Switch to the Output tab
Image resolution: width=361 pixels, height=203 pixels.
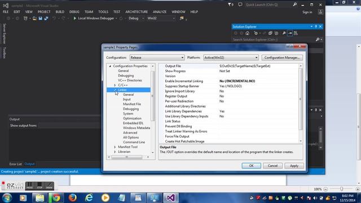pyautogui.click(x=29, y=164)
